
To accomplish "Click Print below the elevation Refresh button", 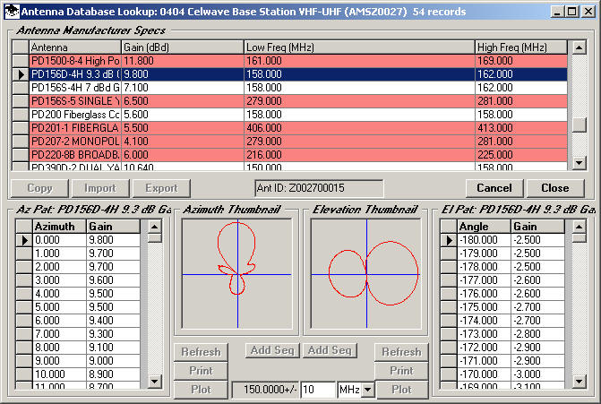I will pyautogui.click(x=401, y=371).
